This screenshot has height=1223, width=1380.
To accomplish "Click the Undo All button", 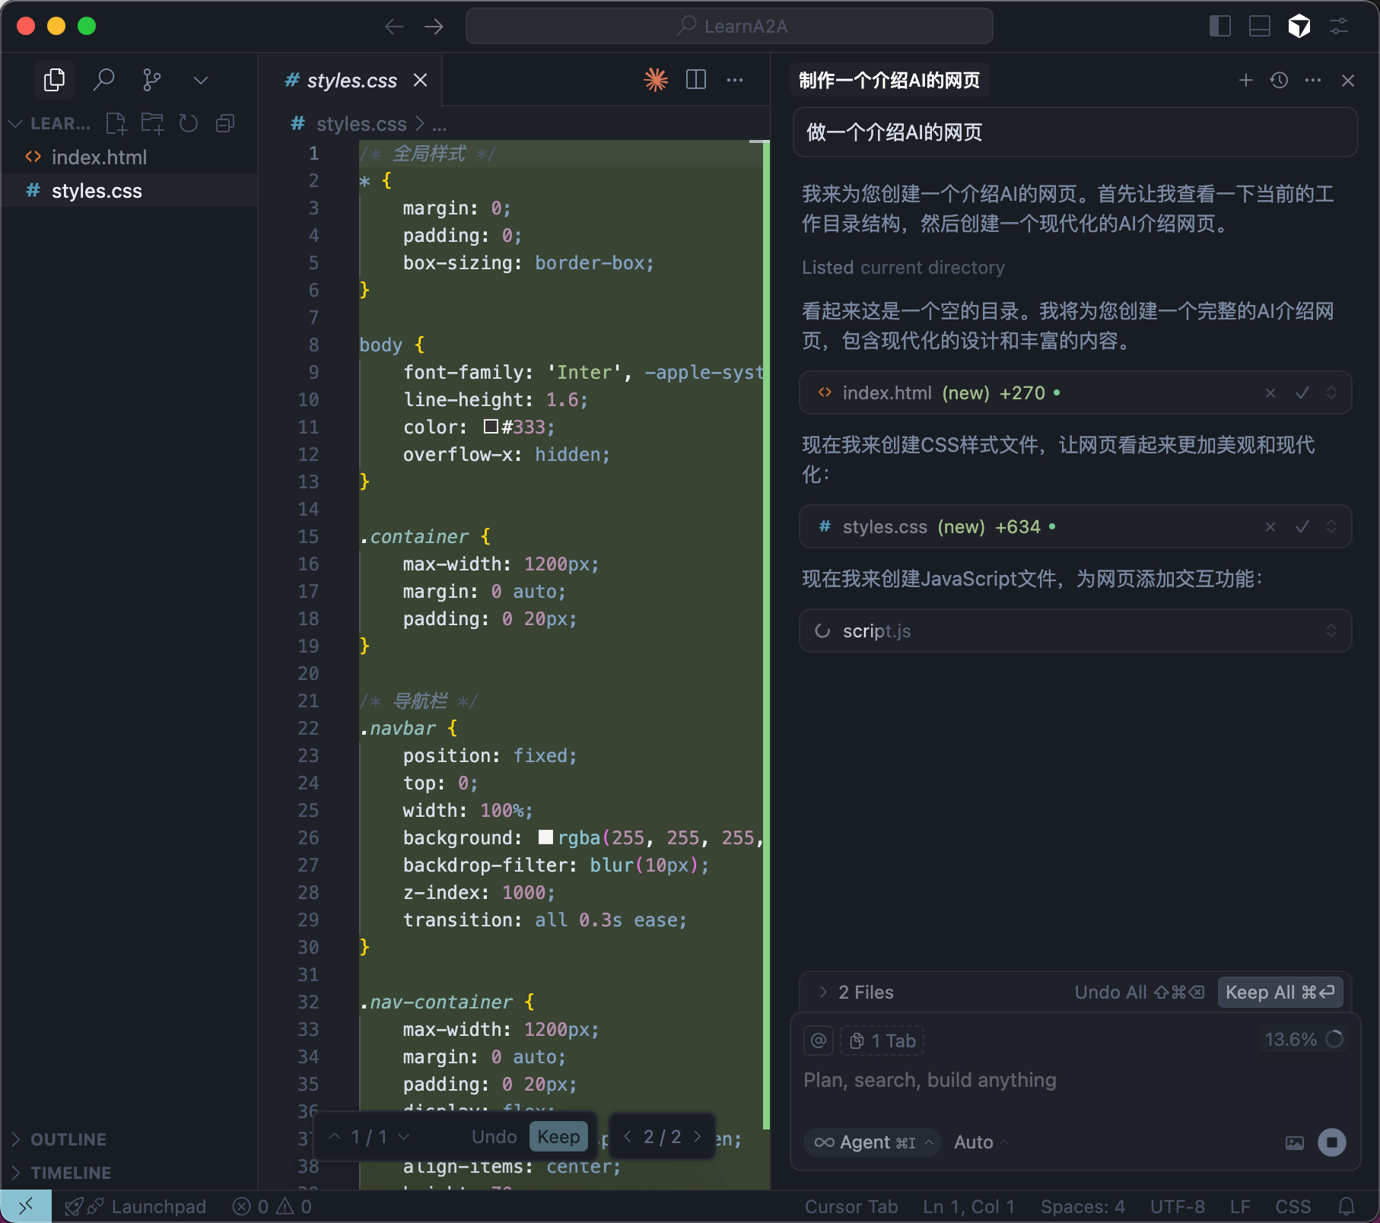I will tap(1138, 992).
